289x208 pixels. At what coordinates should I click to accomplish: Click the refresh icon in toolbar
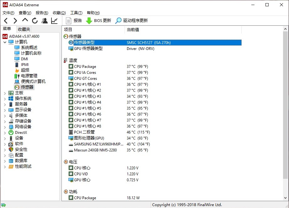pyautogui.click(x=35, y=20)
